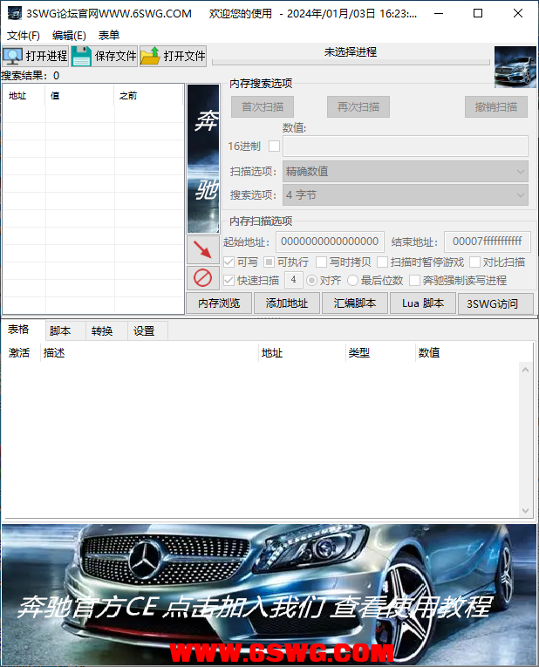This screenshot has width=539, height=667.
Task: Click the 保存文件 save file button
Action: [x=105, y=56]
